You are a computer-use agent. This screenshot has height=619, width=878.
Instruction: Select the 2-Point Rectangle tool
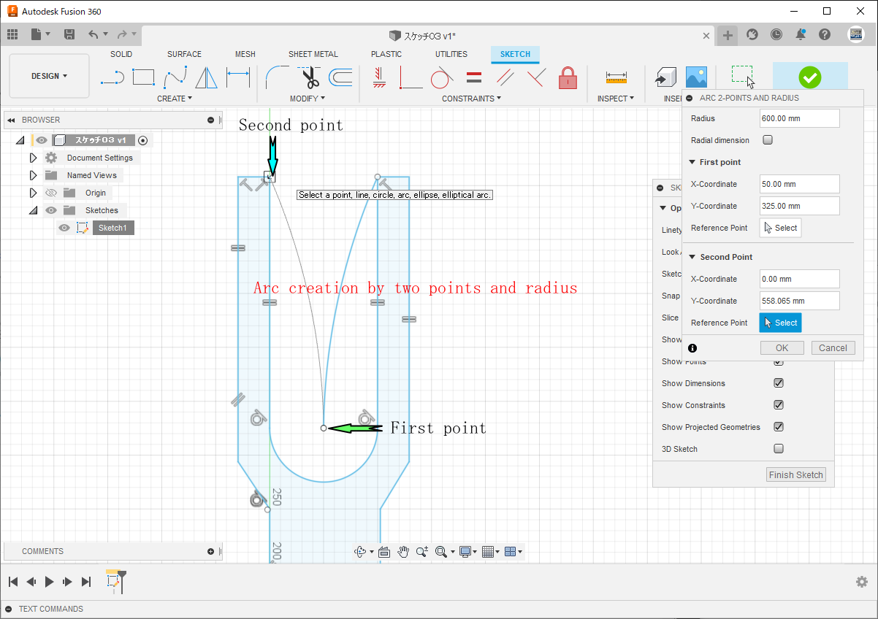coord(143,77)
